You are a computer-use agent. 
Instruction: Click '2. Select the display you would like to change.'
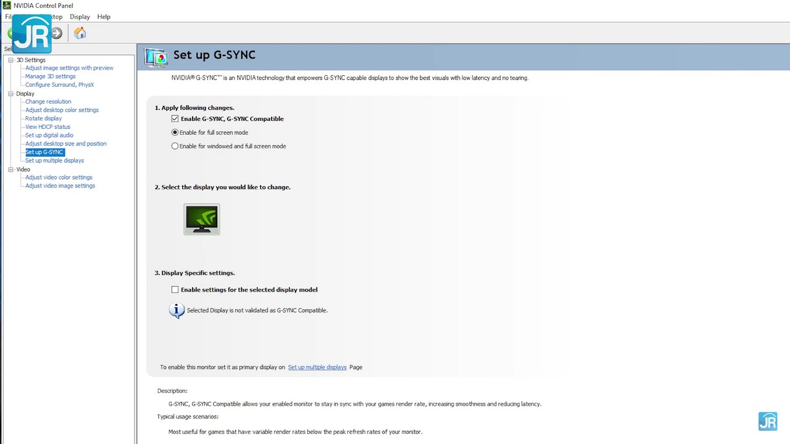coord(223,187)
